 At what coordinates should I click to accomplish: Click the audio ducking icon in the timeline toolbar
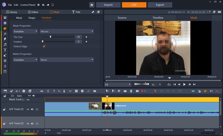coord(70,91)
